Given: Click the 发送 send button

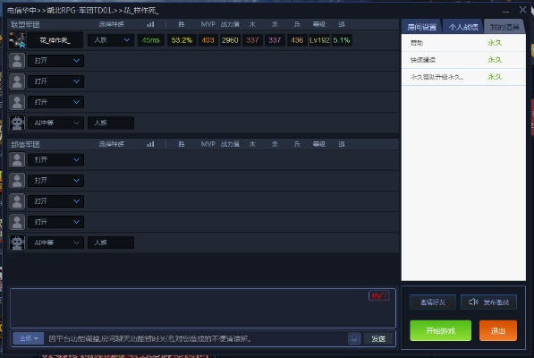Looking at the screenshot, I should coord(378,338).
